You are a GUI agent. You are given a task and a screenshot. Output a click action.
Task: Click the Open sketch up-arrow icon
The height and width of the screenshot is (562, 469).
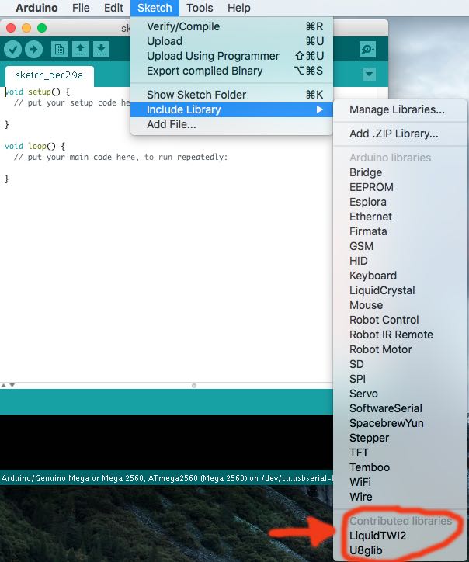coord(80,50)
